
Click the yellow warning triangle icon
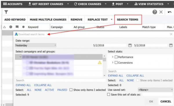coord(100,63)
